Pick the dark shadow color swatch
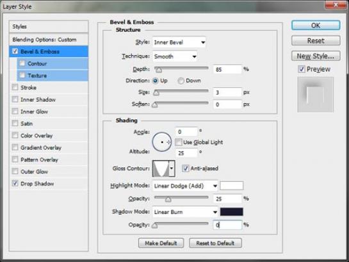Image resolution: width=349 pixels, height=262 pixels. [231, 211]
